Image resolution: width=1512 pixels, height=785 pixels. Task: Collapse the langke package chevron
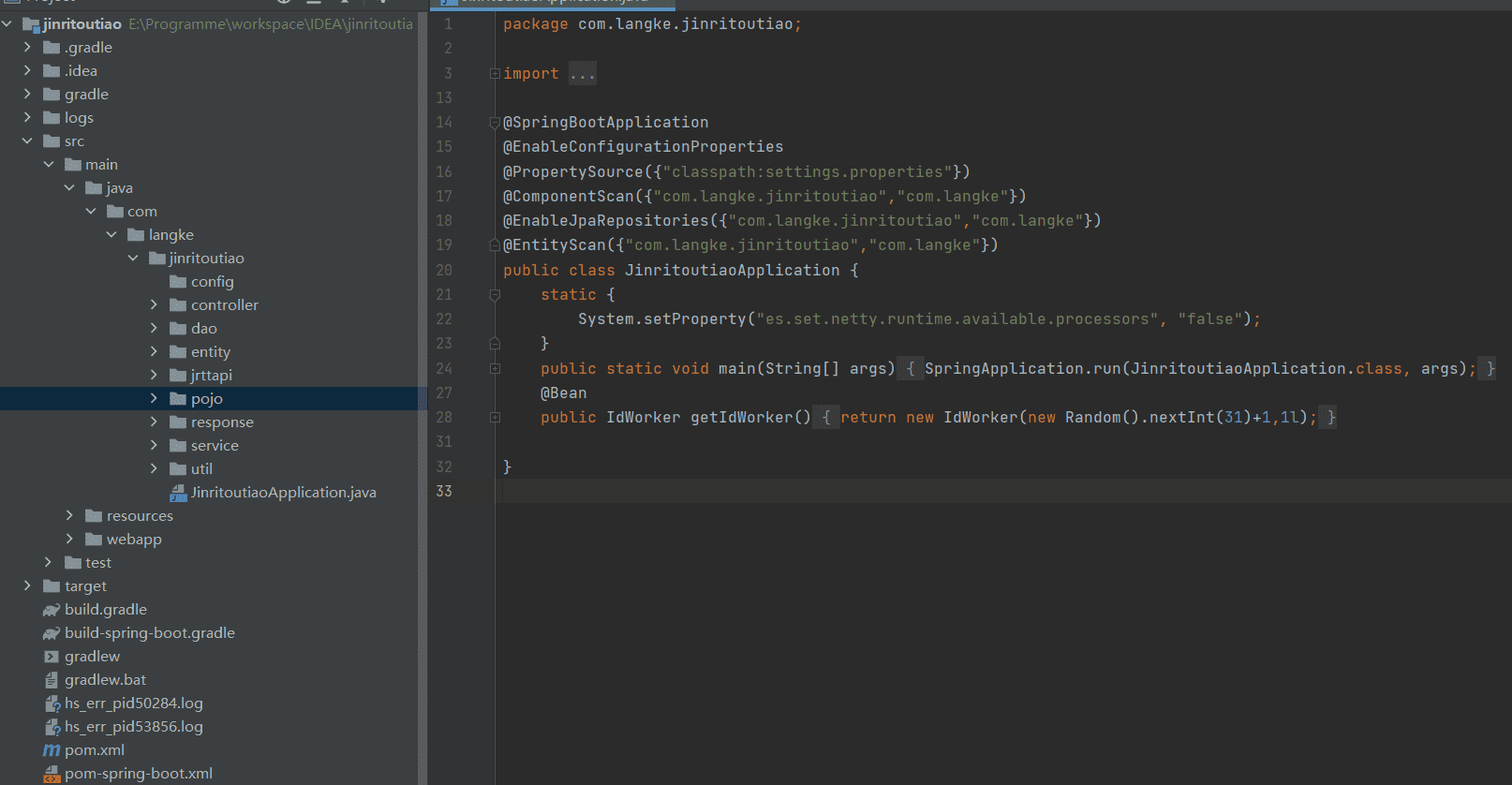coord(111,235)
